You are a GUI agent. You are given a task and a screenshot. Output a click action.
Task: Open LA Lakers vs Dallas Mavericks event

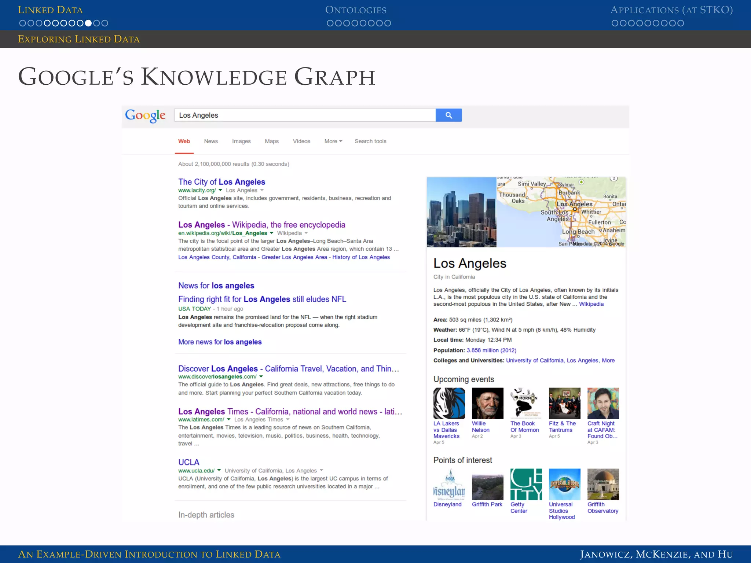tap(446, 430)
